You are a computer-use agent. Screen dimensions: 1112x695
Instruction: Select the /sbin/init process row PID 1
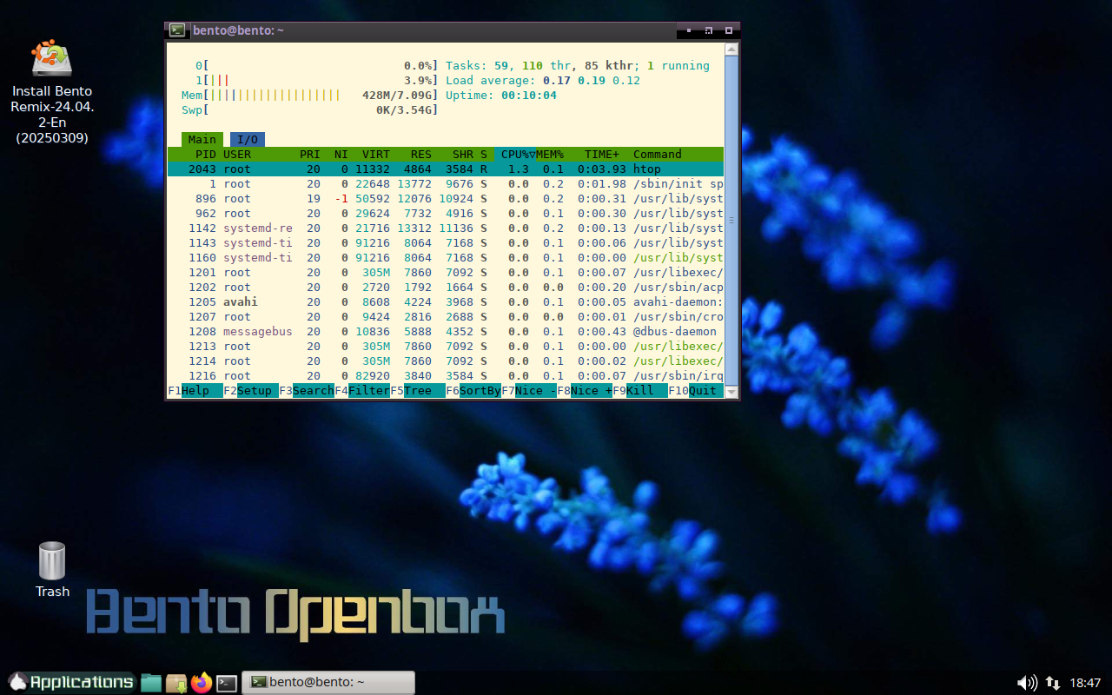(x=446, y=183)
